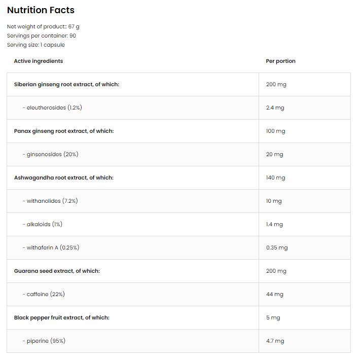This screenshot has width=359, height=360.
Task: Select the Siberian ginseng root extract row
Action: (x=66, y=84)
